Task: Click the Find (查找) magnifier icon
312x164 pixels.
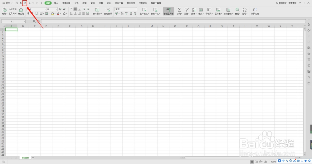Action: click(x=237, y=10)
